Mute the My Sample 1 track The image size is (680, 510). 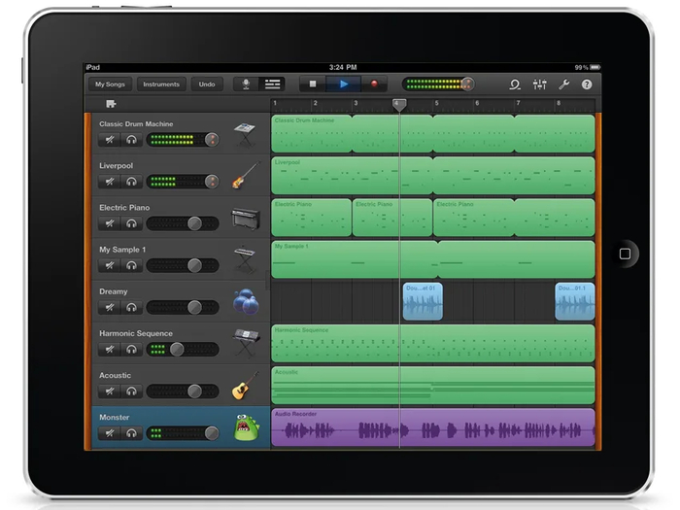[109, 265]
